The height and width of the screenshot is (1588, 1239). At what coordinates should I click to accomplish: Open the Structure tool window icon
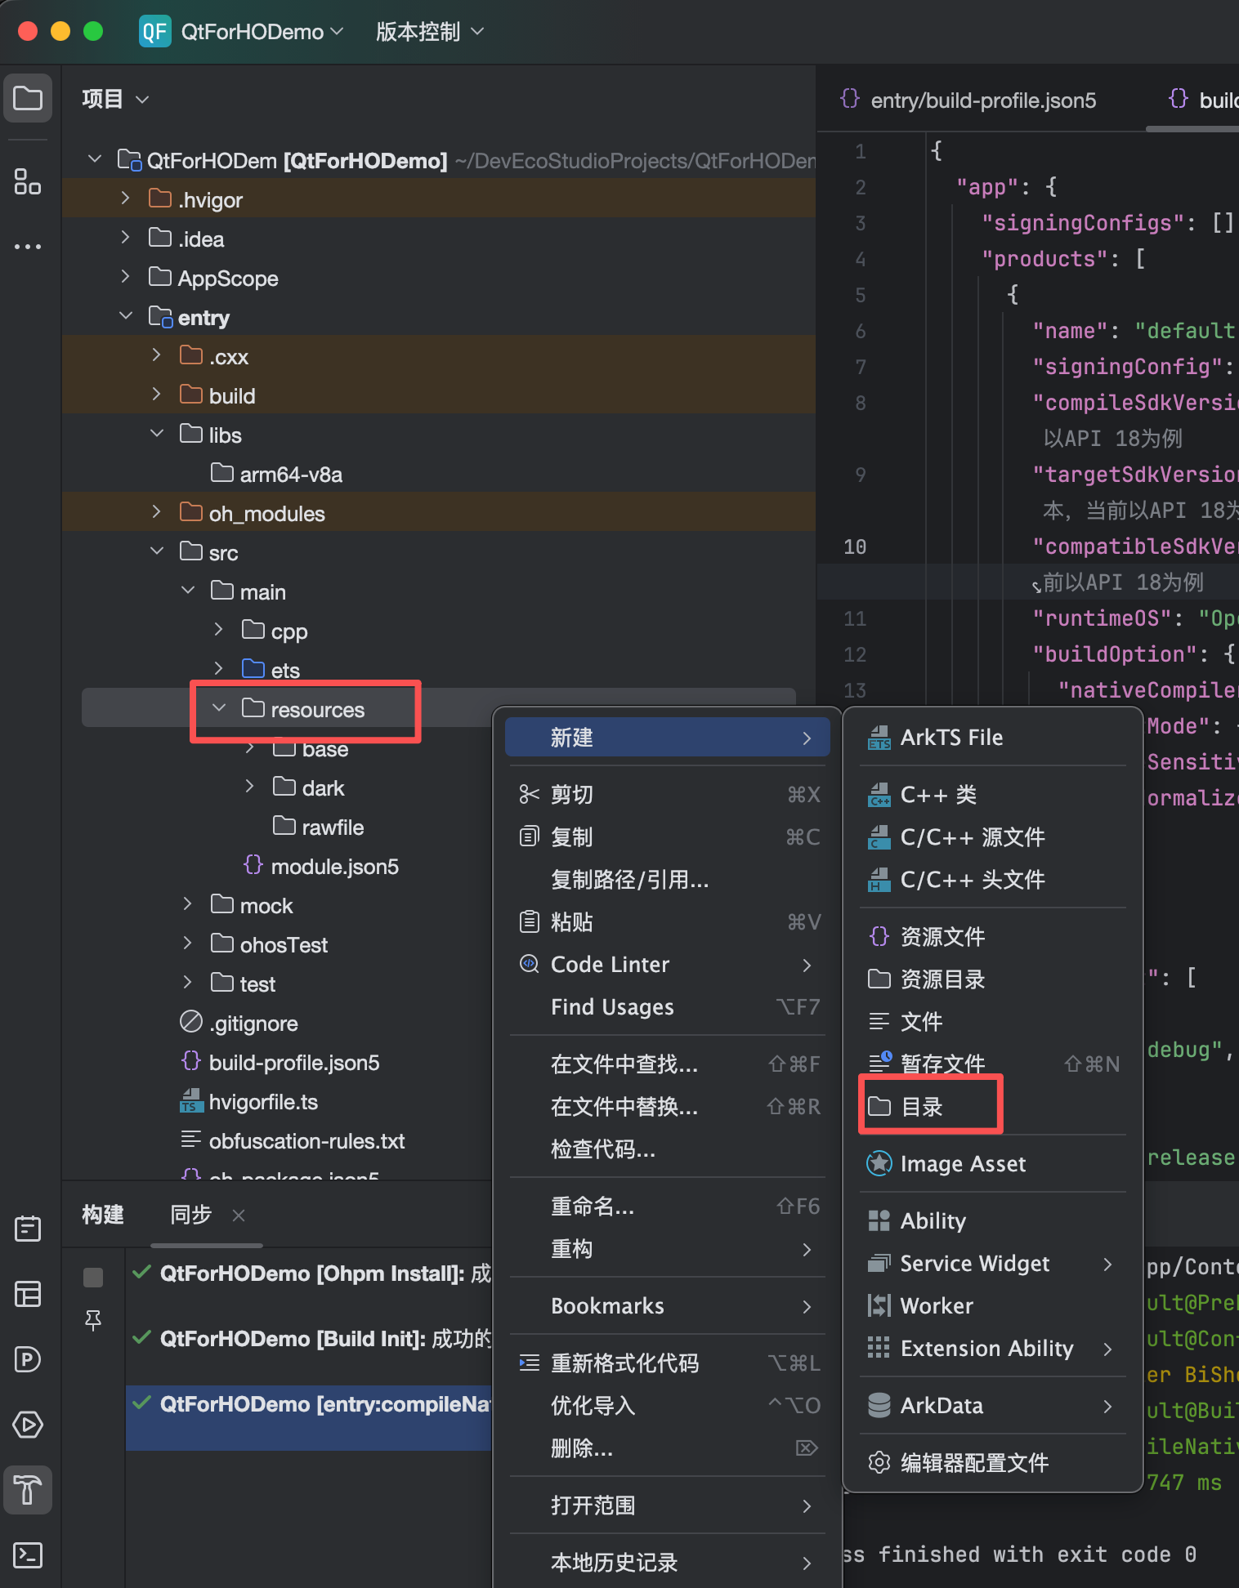point(28,181)
